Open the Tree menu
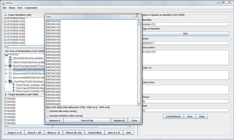Image resolution: width=234 pixels, height=140 pixels. pyautogui.click(x=20, y=8)
